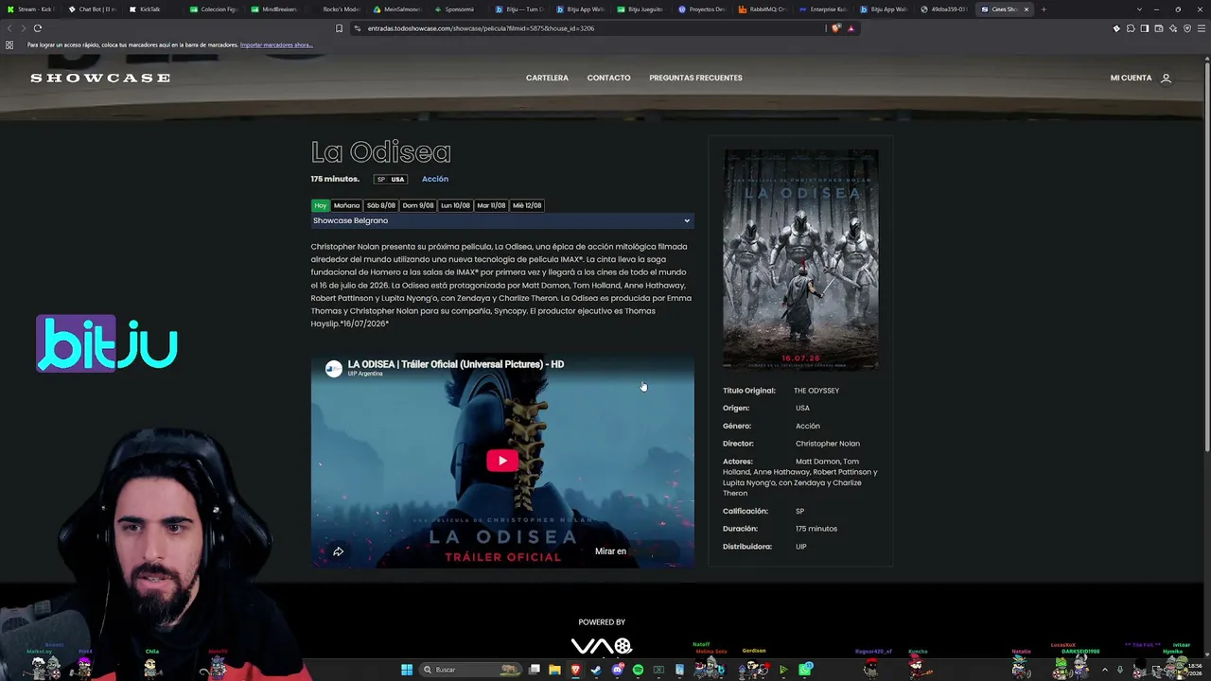This screenshot has width=1211, height=681.
Task: Click the La Odisea movie poster
Action: click(x=800, y=259)
